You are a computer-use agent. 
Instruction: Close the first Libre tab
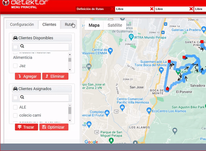point(152,9)
